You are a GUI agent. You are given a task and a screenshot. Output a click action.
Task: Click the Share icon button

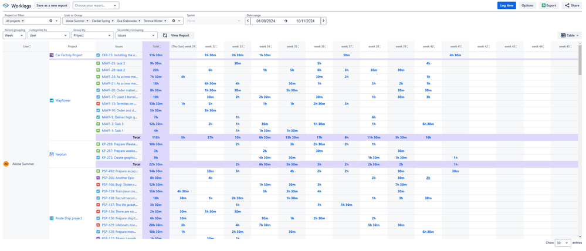[567, 6]
